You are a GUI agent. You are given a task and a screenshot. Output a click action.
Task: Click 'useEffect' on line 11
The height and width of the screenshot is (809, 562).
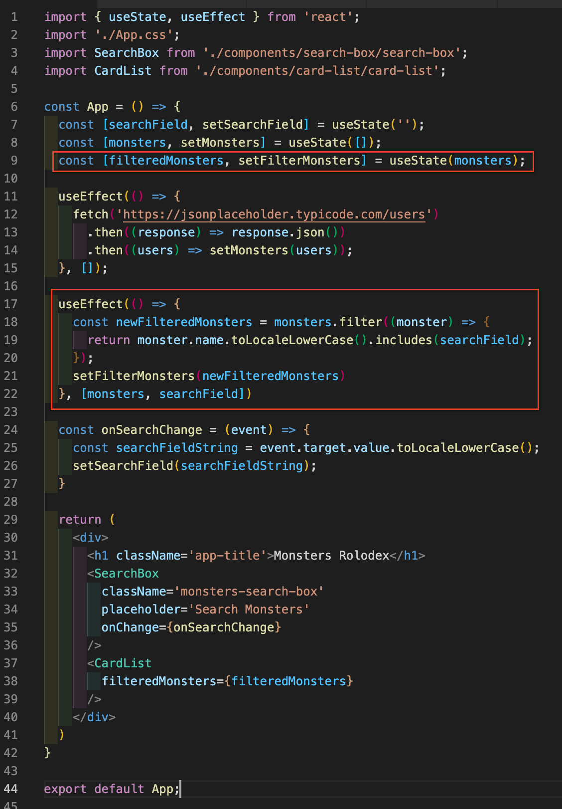pyautogui.click(x=91, y=197)
